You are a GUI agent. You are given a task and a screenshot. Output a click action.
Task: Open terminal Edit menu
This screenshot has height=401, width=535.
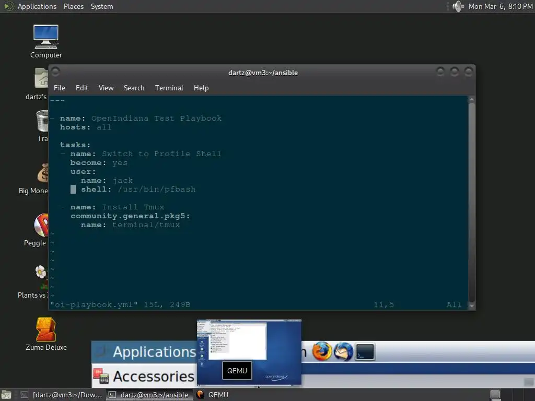coord(82,88)
